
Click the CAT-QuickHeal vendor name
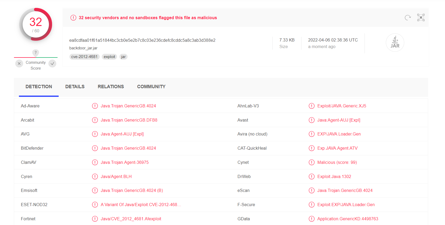252,148
